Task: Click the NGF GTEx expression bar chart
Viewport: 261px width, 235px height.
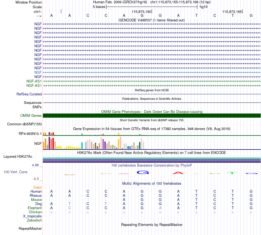Action: pos(95,143)
